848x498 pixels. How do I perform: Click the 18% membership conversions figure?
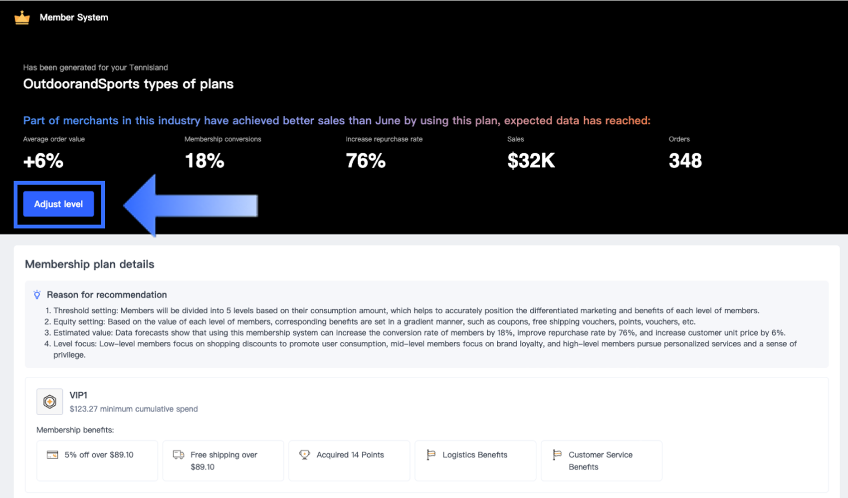pyautogui.click(x=205, y=161)
